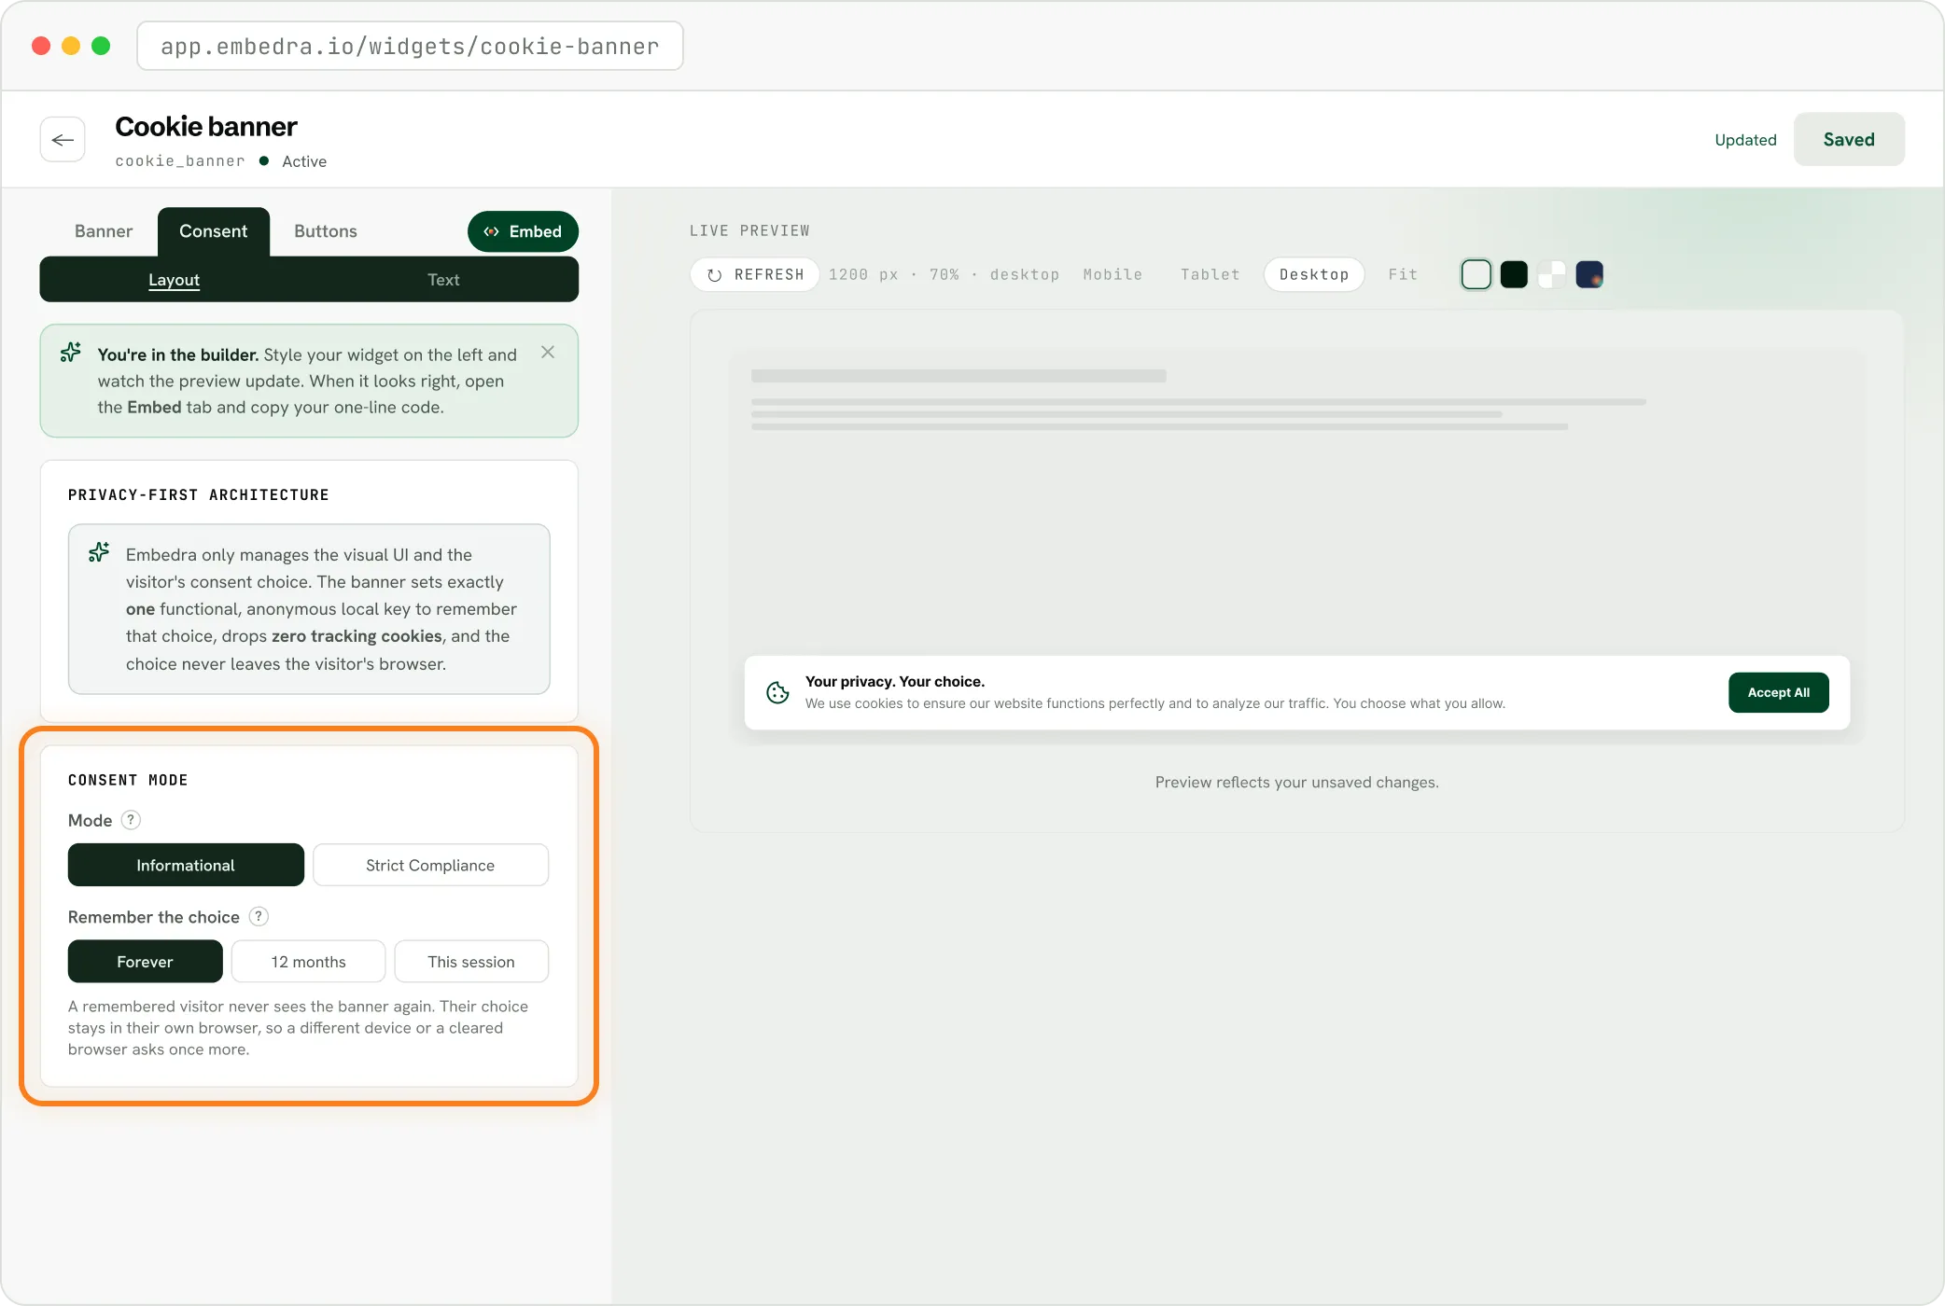
Task: Switch to the Banner tab
Action: (x=104, y=231)
